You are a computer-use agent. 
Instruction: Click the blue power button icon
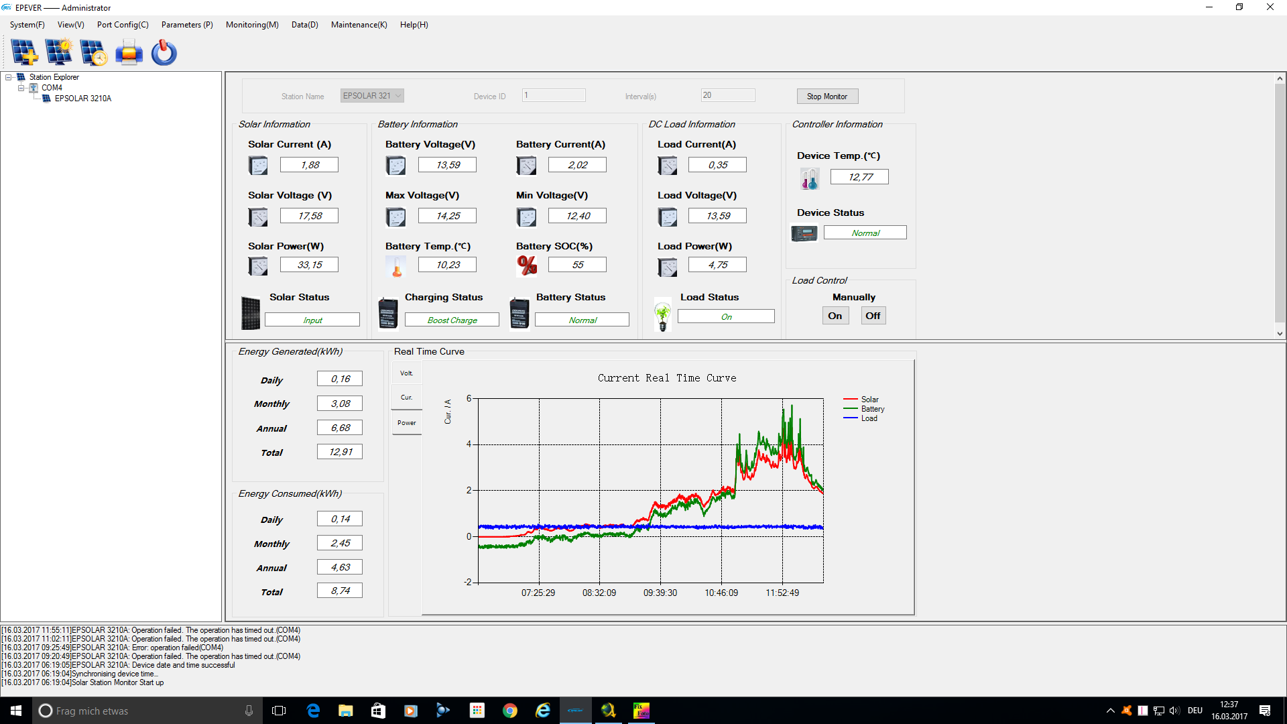(x=164, y=52)
